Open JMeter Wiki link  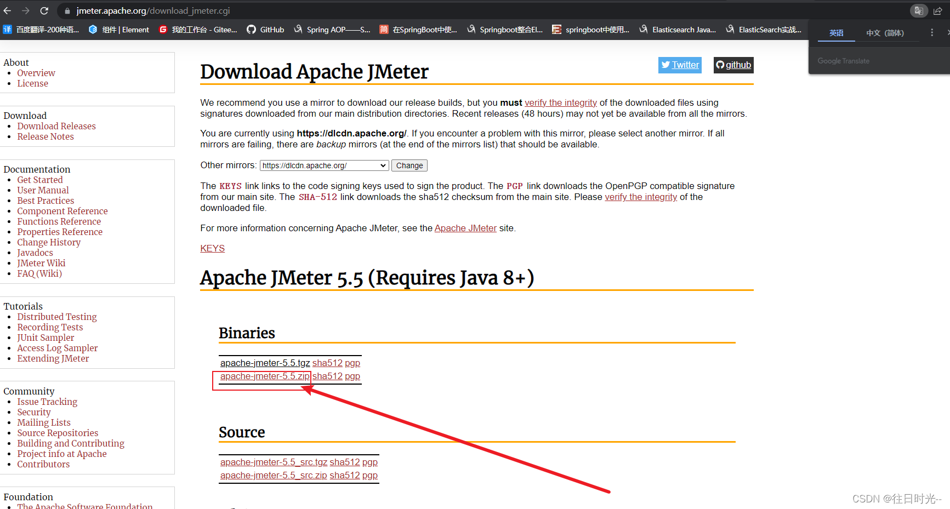pos(41,263)
